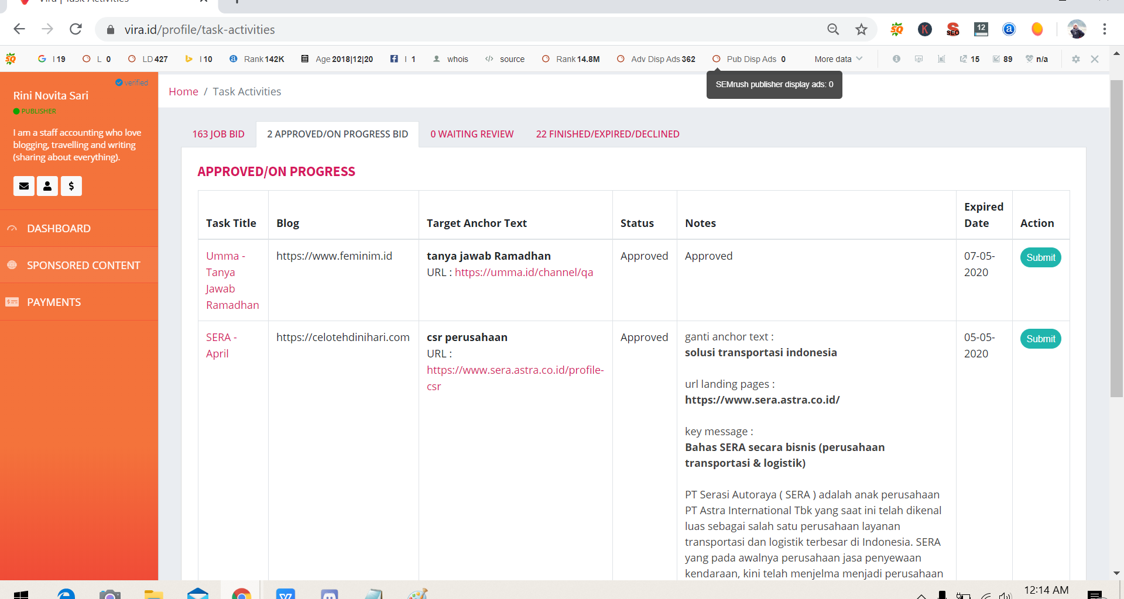Screen dimensions: 1124x599
Task: Click the scrollbar down arrow
Action: (1116, 573)
